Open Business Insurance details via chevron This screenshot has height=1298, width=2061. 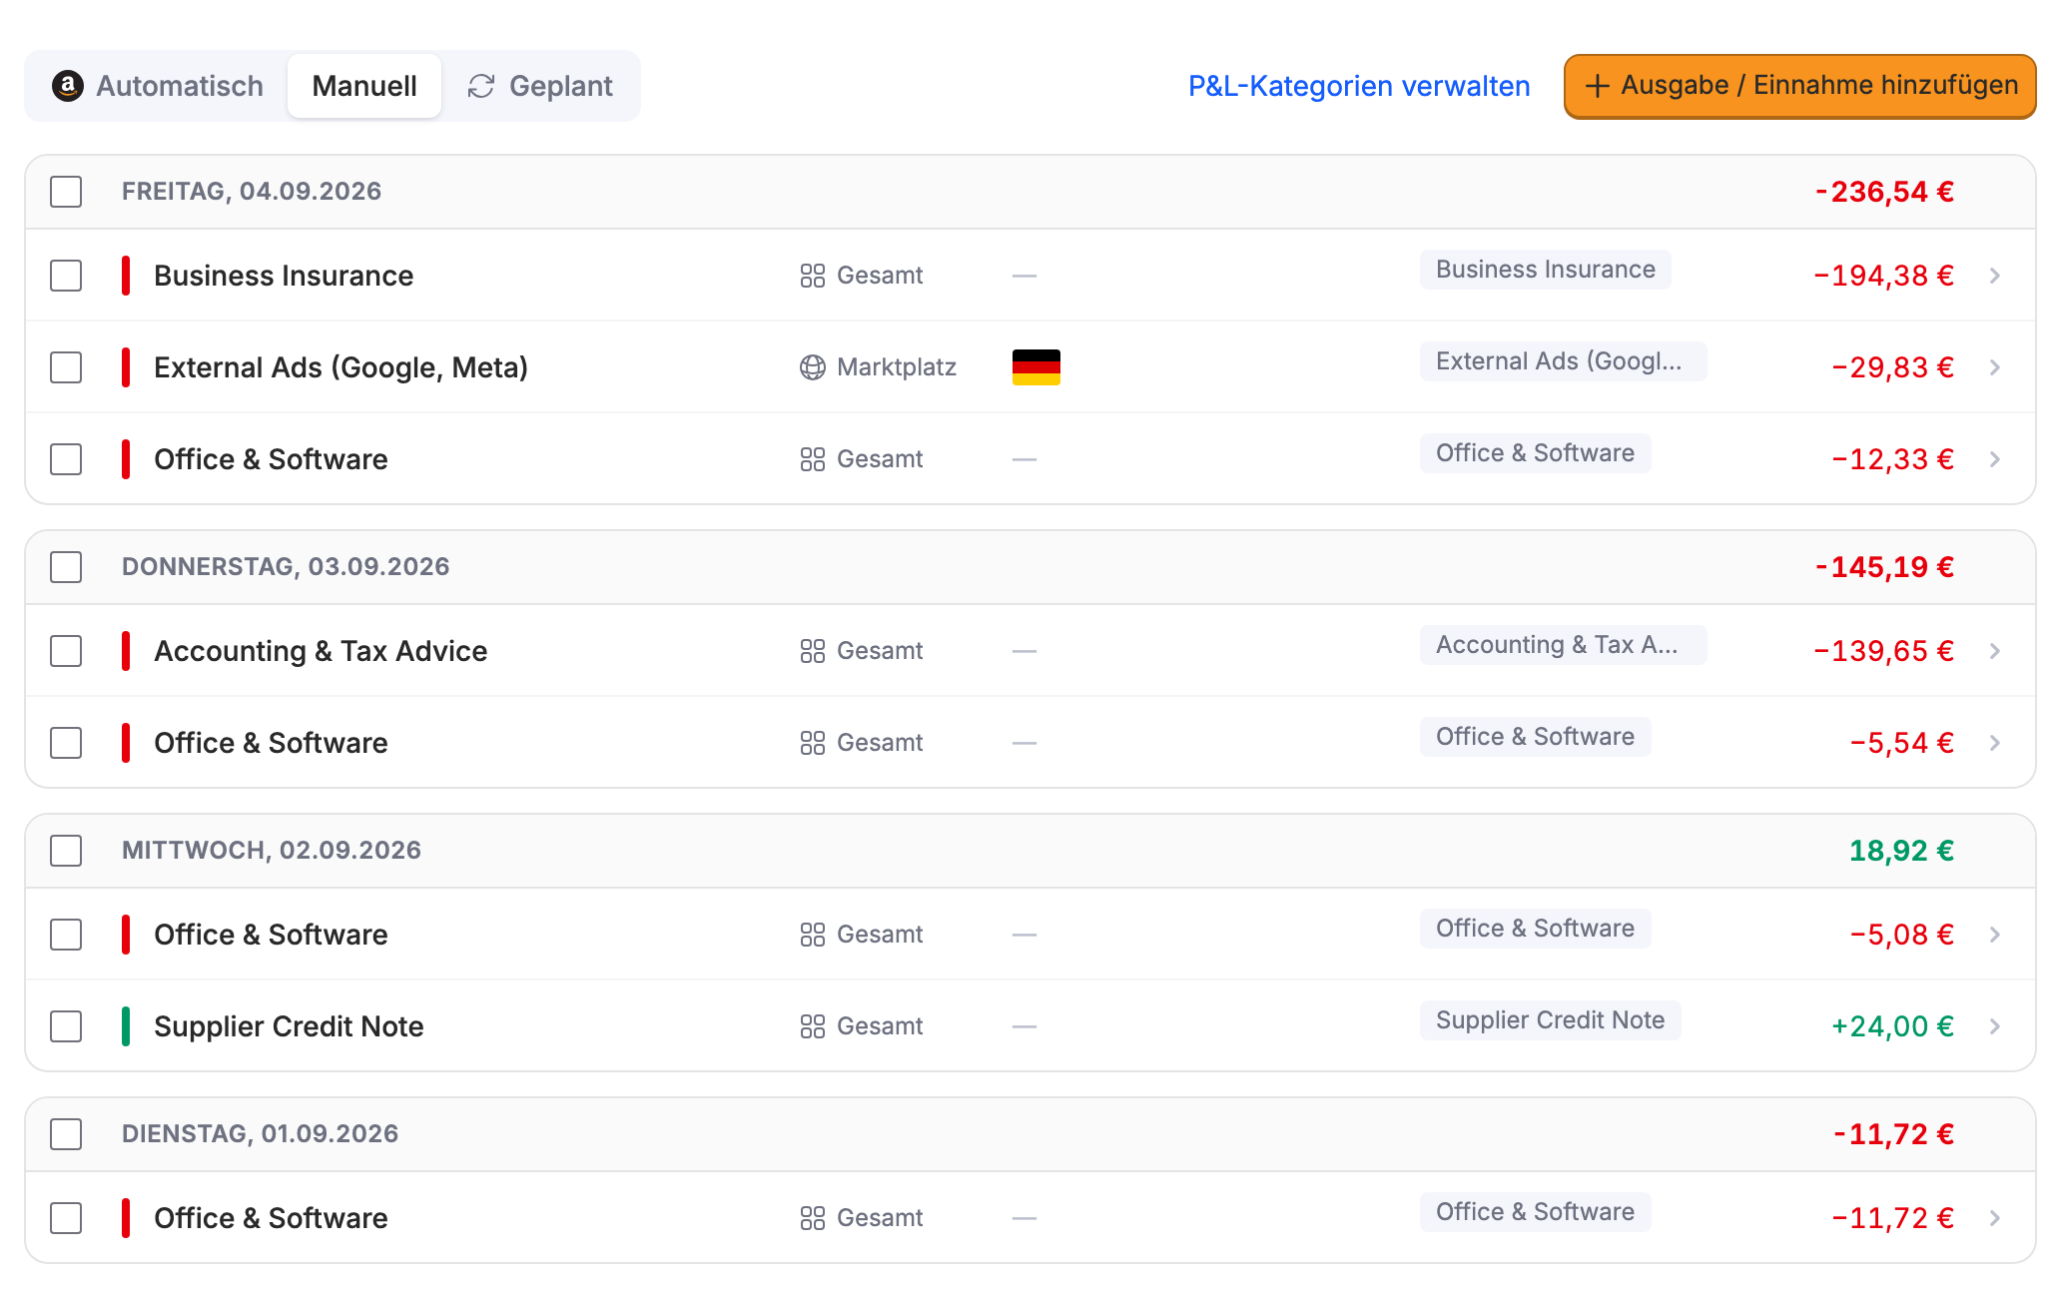coord(1995,276)
